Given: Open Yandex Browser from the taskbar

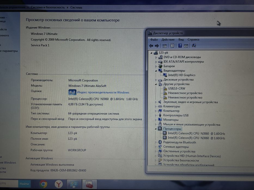Looking at the screenshot, I should [x=59, y=184].
